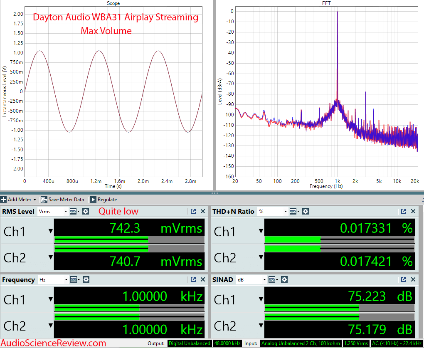Pop out the THD+N Ratio meter
This screenshot has width=424, height=348.
point(404,212)
